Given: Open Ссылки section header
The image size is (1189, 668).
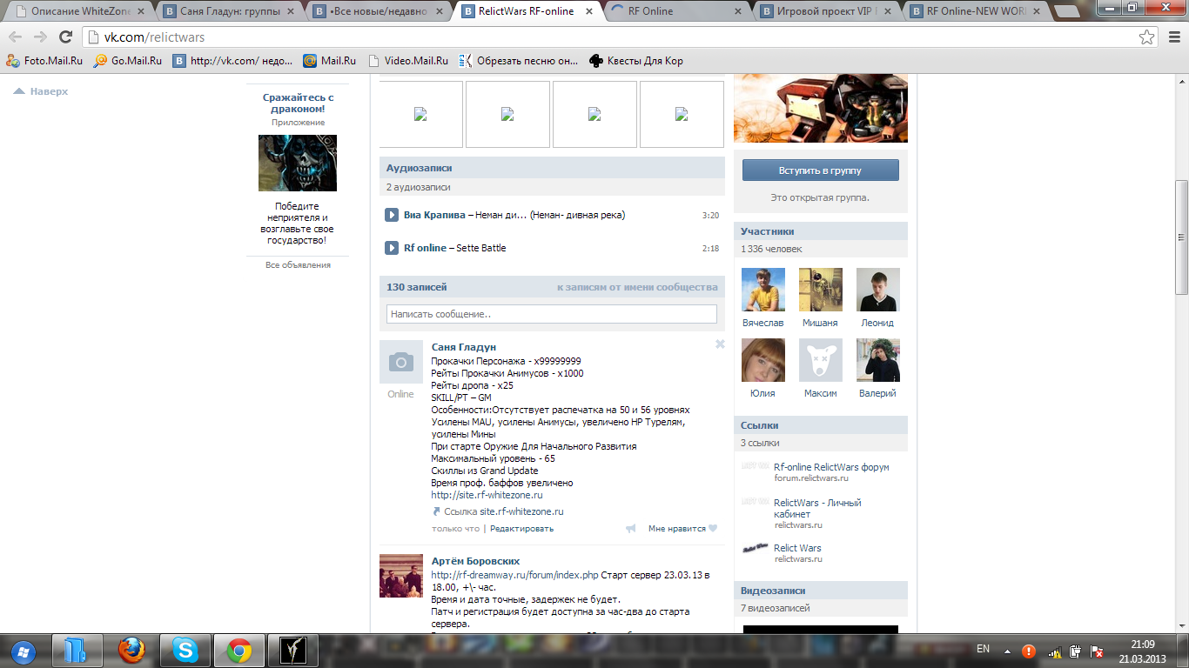Looking at the screenshot, I should pos(820,425).
